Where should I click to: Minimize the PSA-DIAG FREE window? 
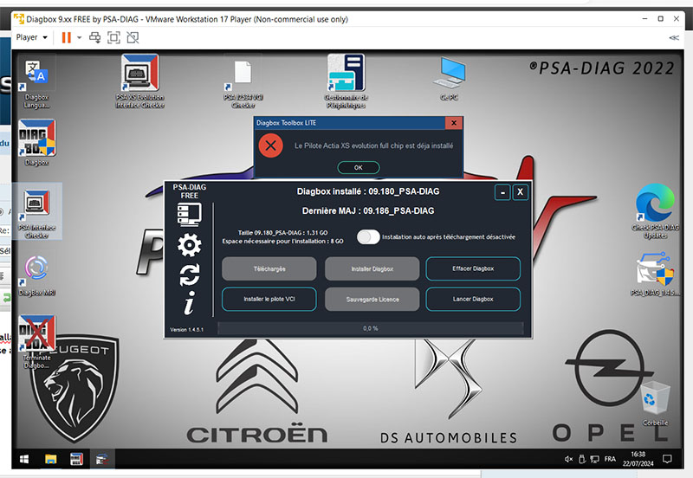point(502,192)
